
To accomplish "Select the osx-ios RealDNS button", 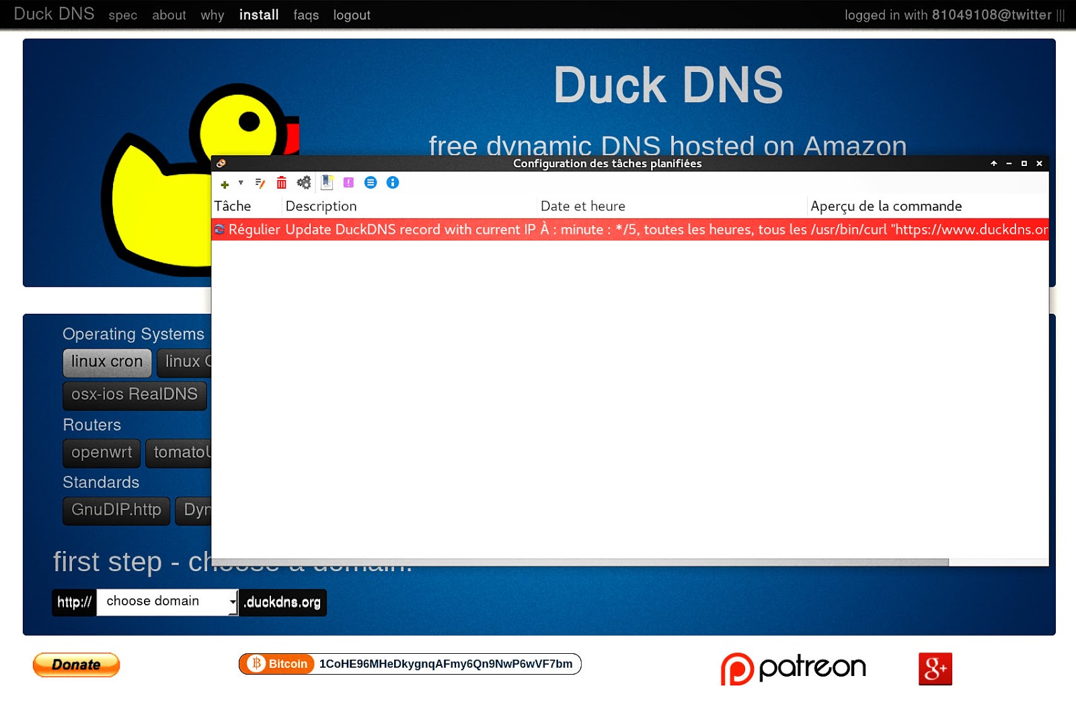I will coord(134,395).
